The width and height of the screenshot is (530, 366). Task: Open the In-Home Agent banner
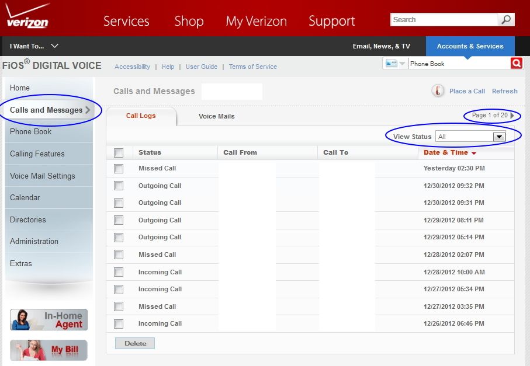pos(49,319)
